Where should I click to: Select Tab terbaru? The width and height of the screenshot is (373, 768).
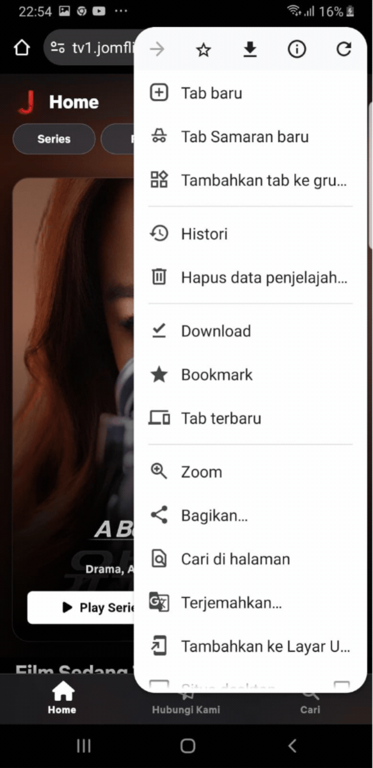tap(251, 418)
